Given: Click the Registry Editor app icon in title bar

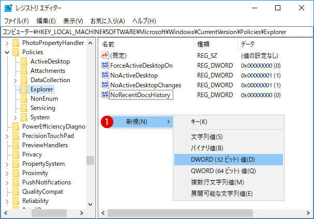Looking at the screenshot, I should (8, 8).
